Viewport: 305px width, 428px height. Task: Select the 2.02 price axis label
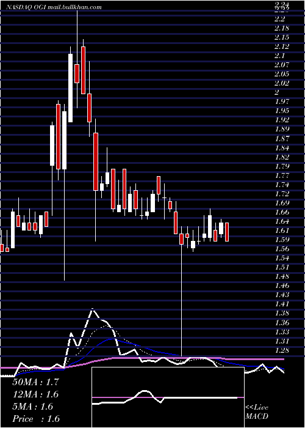pyautogui.click(x=282, y=83)
